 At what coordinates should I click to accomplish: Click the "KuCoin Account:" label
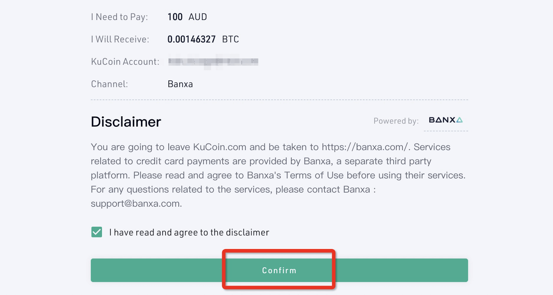click(x=125, y=62)
